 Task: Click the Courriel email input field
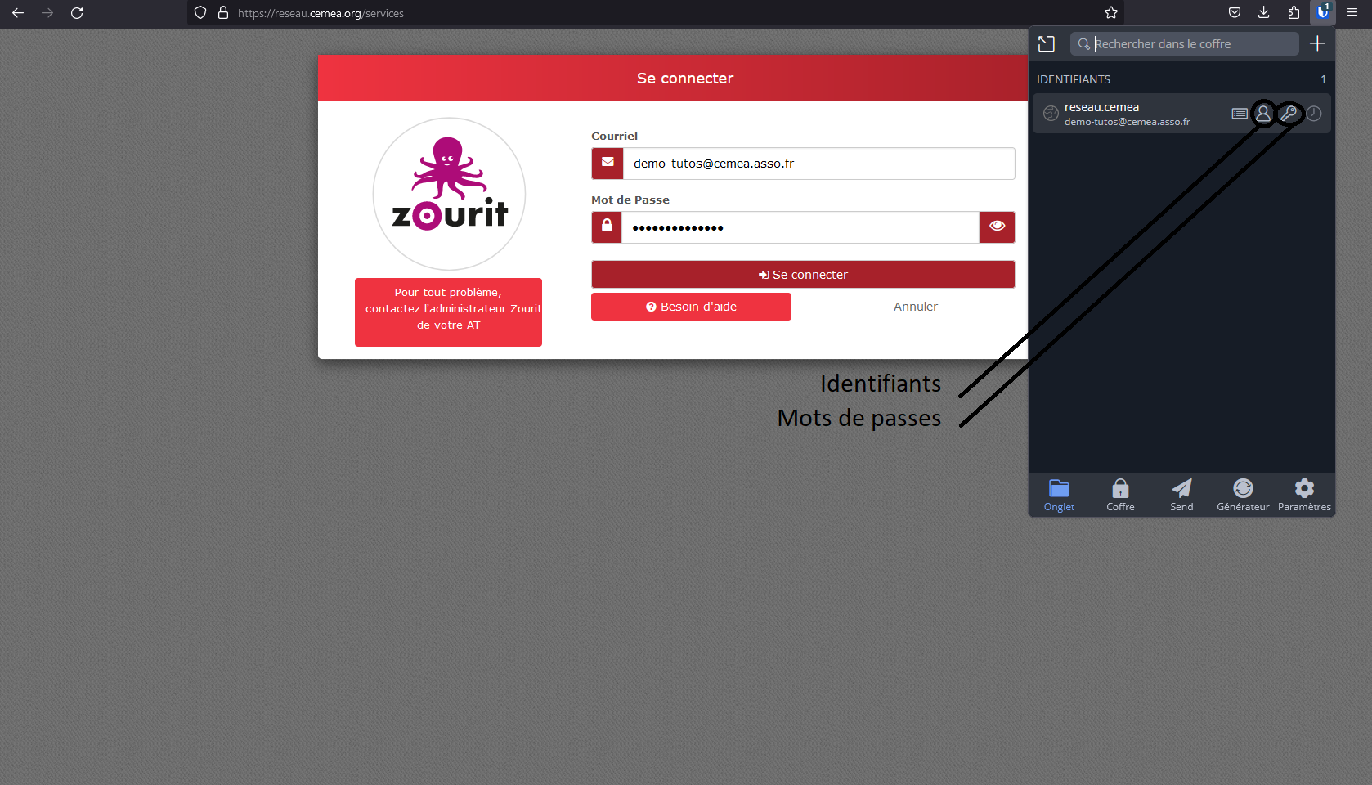pos(818,164)
